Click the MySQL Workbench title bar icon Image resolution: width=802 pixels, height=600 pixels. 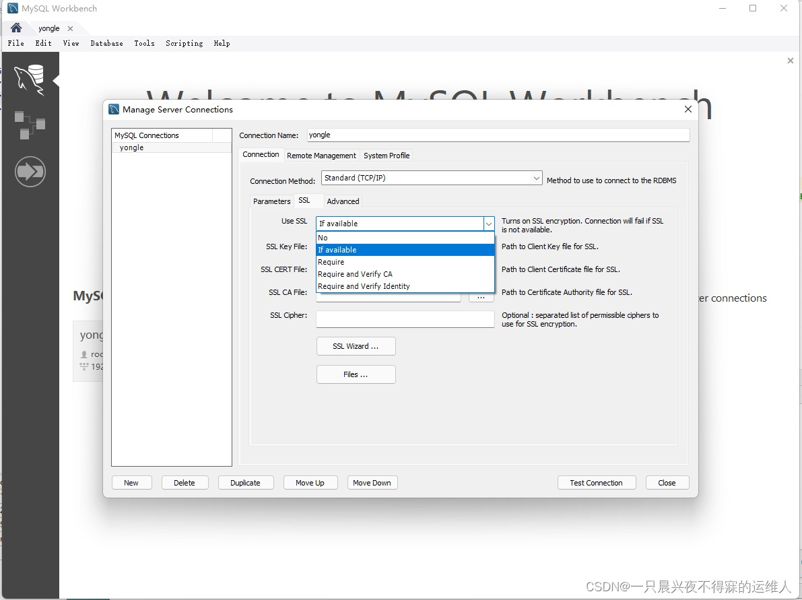[x=13, y=8]
